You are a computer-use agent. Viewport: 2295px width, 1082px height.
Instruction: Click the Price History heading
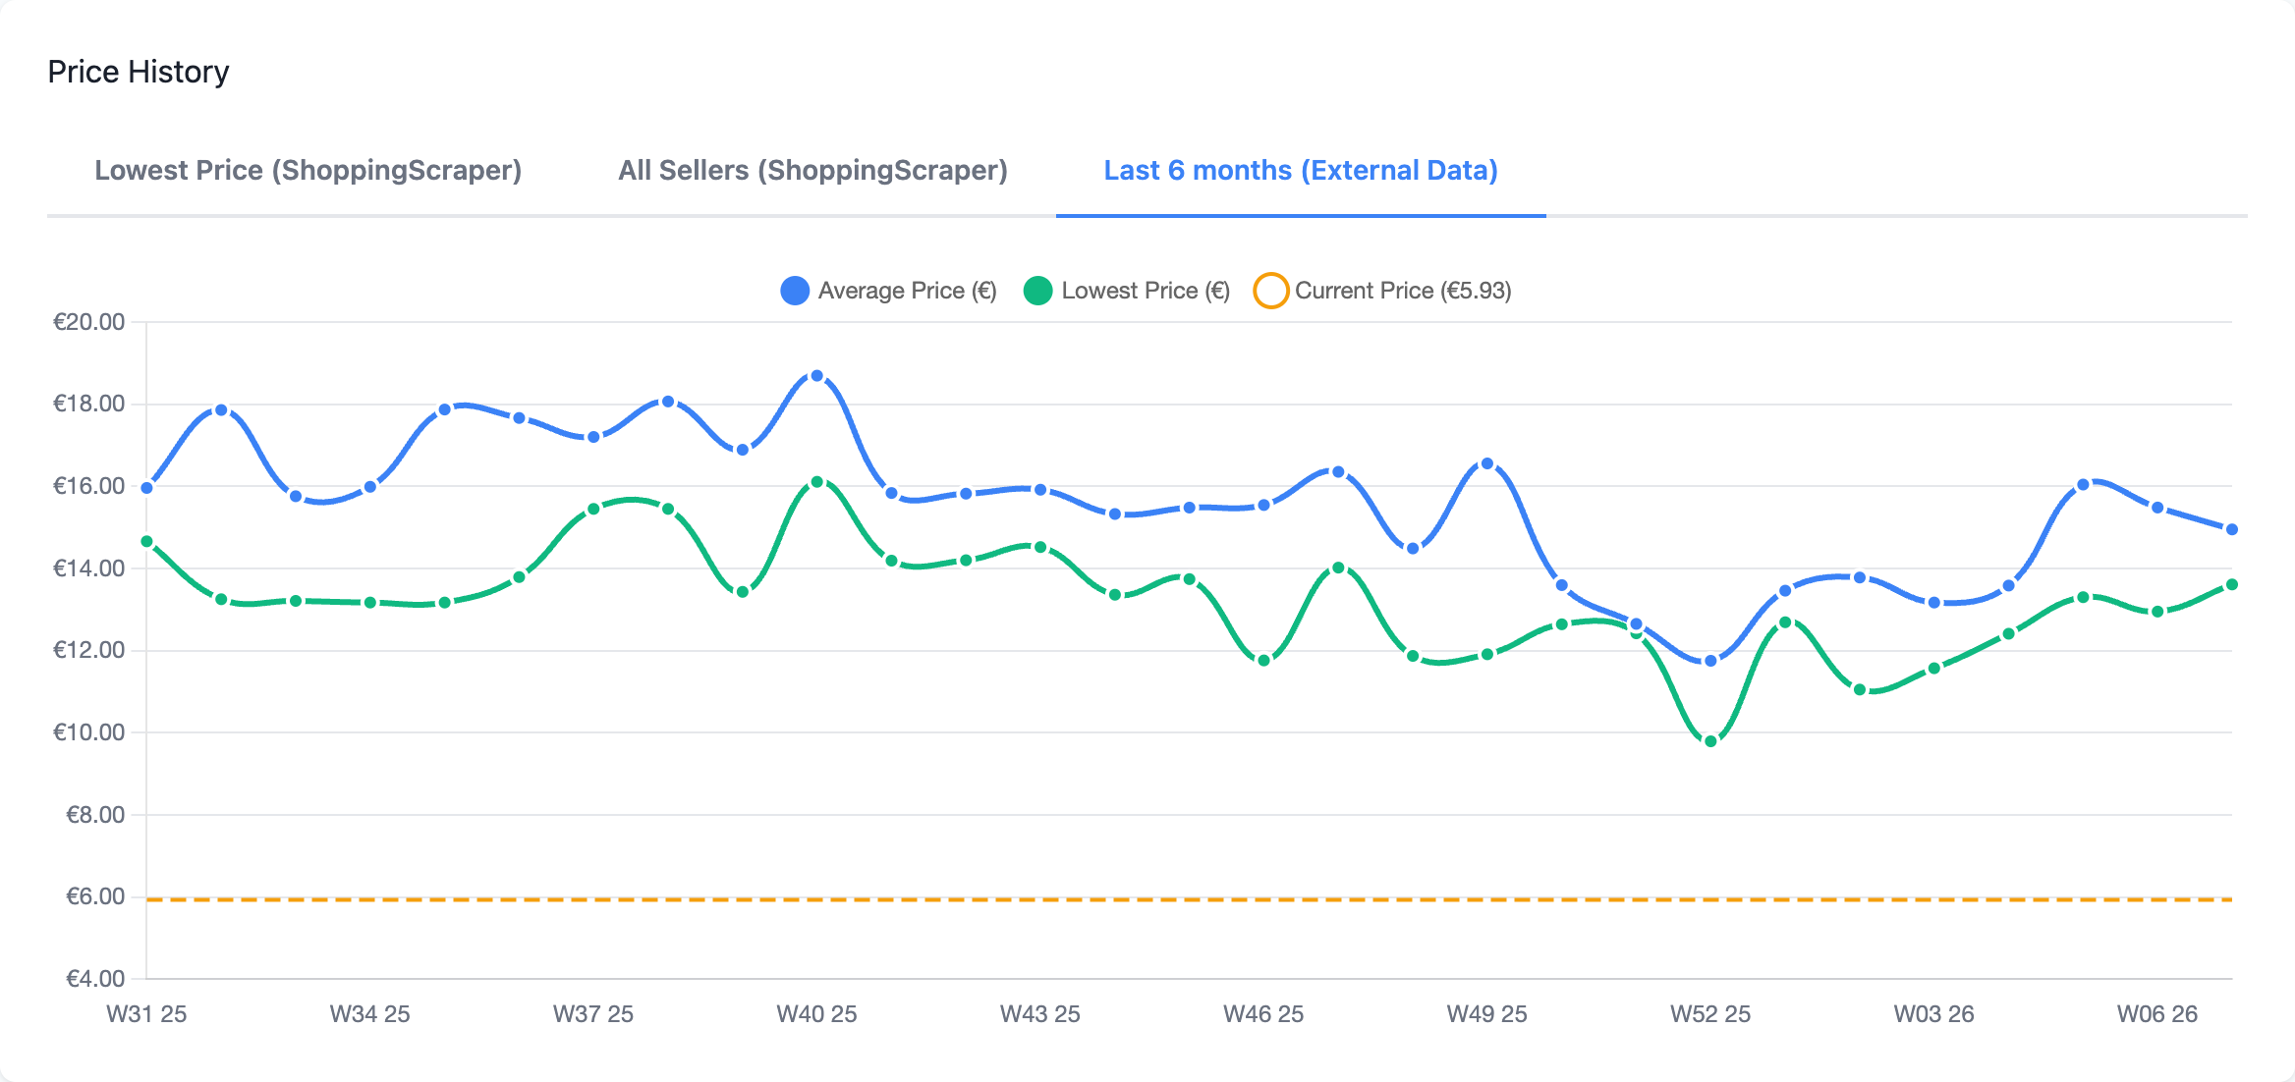[x=139, y=71]
